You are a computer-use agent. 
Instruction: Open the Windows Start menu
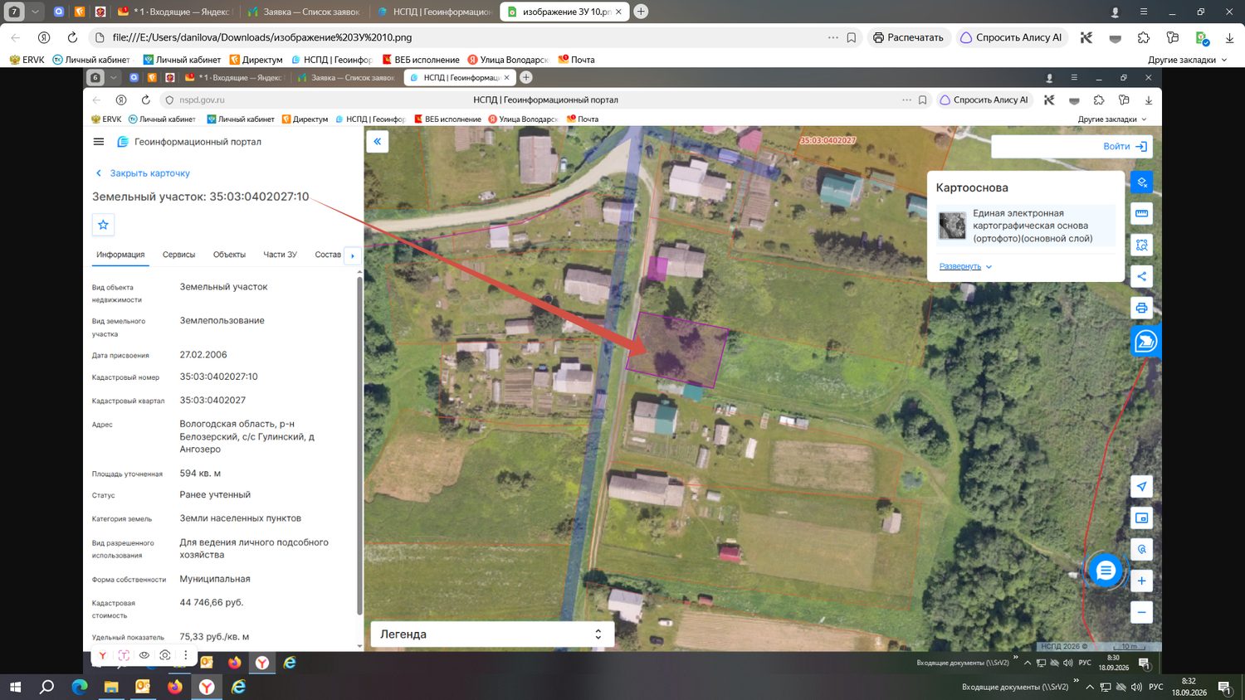15,687
